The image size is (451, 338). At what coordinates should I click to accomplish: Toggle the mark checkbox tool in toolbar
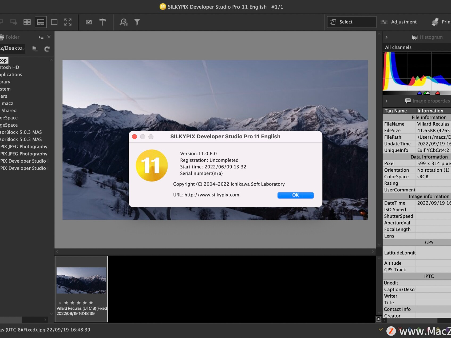click(89, 22)
